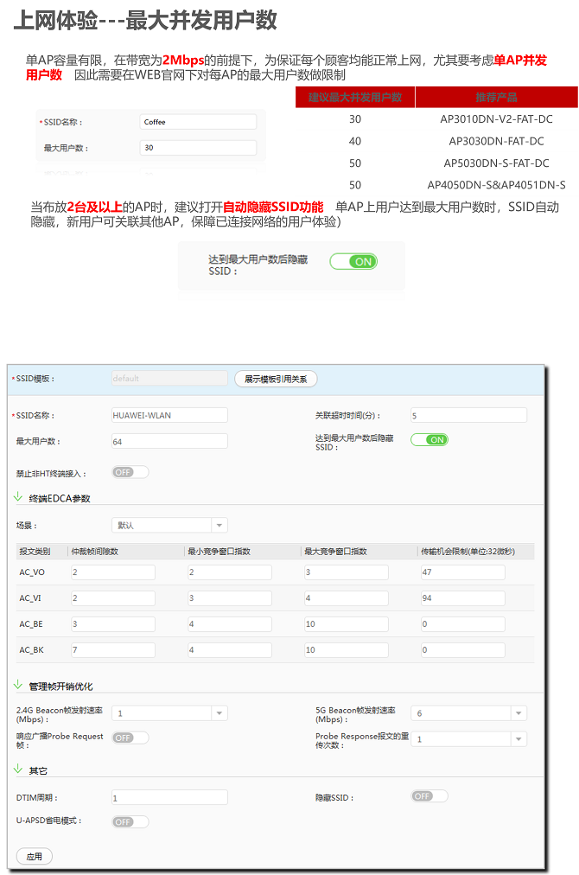Collapse the 终端EDCA参数 section green arrow

(18, 496)
